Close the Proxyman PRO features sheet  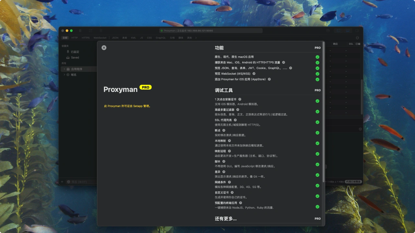pos(104,48)
